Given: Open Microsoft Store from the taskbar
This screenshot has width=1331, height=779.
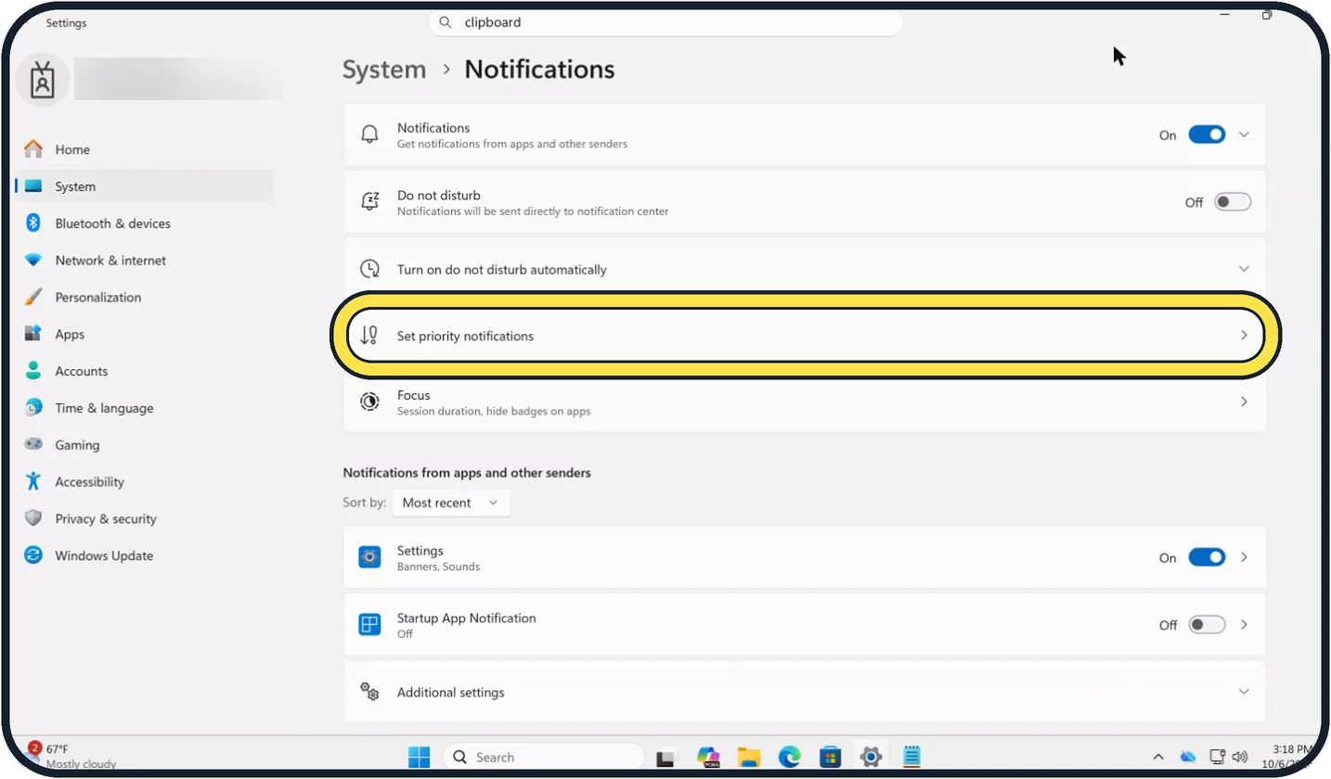Looking at the screenshot, I should coord(830,757).
